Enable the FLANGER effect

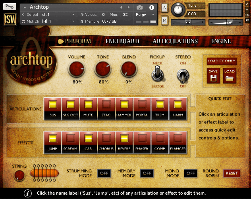tap(178, 138)
